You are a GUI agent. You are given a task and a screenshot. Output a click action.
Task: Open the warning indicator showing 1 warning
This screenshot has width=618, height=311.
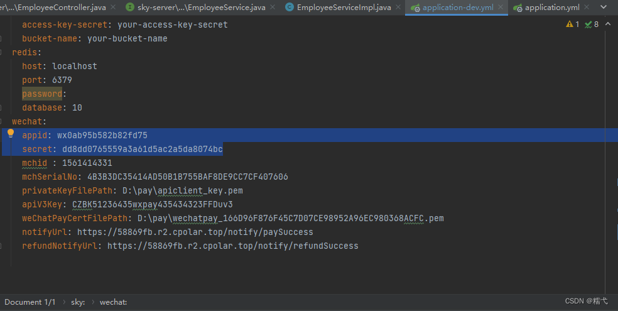pos(572,25)
